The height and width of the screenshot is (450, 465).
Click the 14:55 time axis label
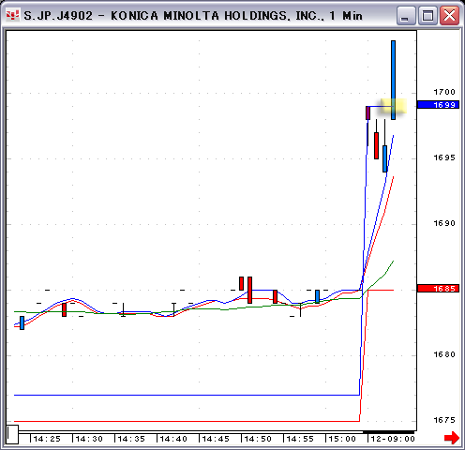coord(300,439)
